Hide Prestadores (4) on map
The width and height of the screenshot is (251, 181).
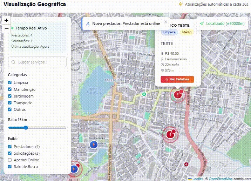(10, 147)
